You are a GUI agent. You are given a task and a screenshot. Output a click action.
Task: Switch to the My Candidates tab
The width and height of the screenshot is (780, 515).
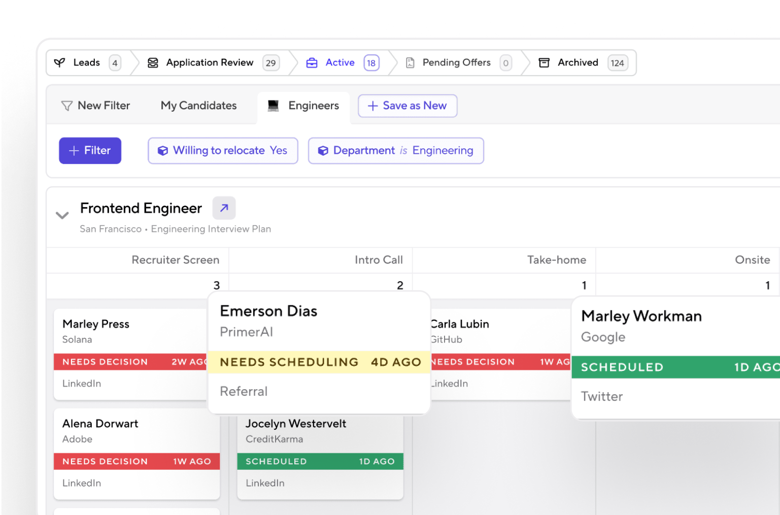tap(198, 106)
